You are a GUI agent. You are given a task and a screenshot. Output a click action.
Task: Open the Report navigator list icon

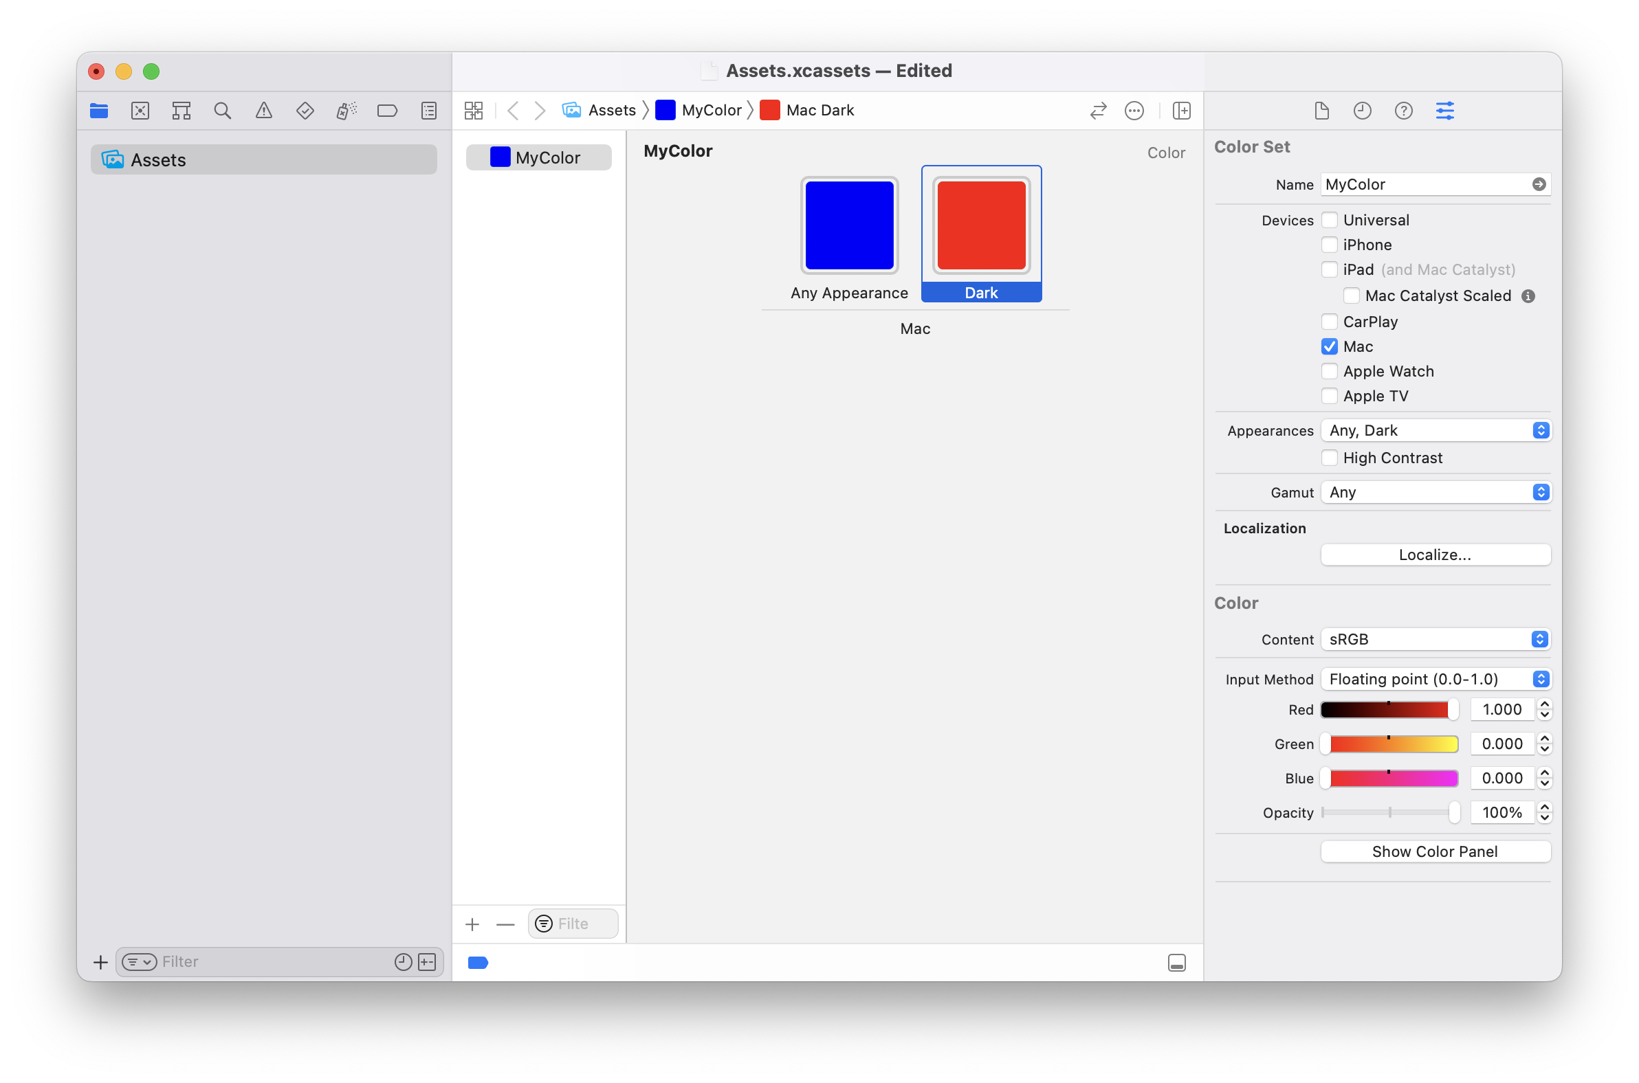click(428, 111)
